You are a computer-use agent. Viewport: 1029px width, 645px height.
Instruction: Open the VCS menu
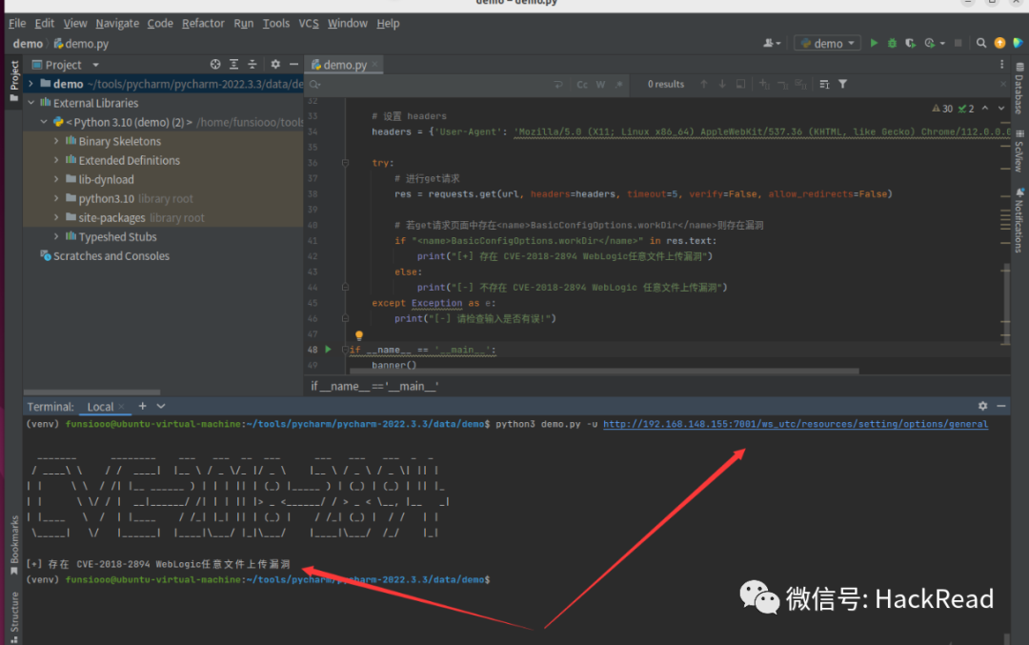pyautogui.click(x=309, y=23)
